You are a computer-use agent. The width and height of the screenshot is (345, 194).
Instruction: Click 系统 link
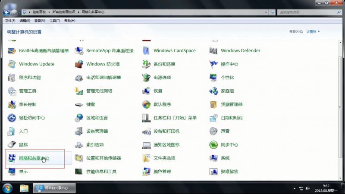pyautogui.click(x=225, y=158)
